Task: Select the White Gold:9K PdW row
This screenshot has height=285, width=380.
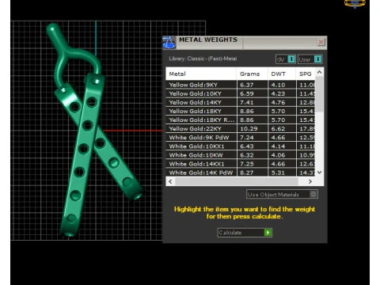Action: click(x=241, y=137)
